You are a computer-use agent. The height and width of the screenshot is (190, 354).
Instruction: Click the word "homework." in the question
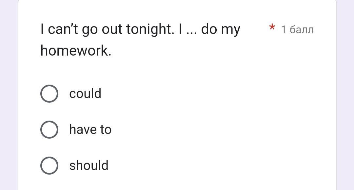(x=76, y=51)
